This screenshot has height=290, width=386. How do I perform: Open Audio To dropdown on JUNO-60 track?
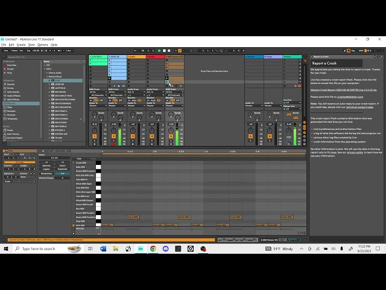tap(117, 106)
